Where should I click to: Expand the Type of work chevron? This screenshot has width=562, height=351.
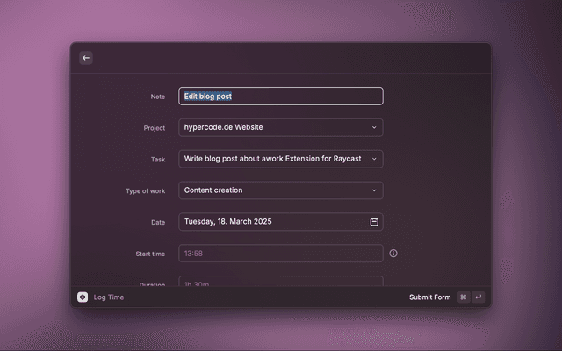[374, 190]
